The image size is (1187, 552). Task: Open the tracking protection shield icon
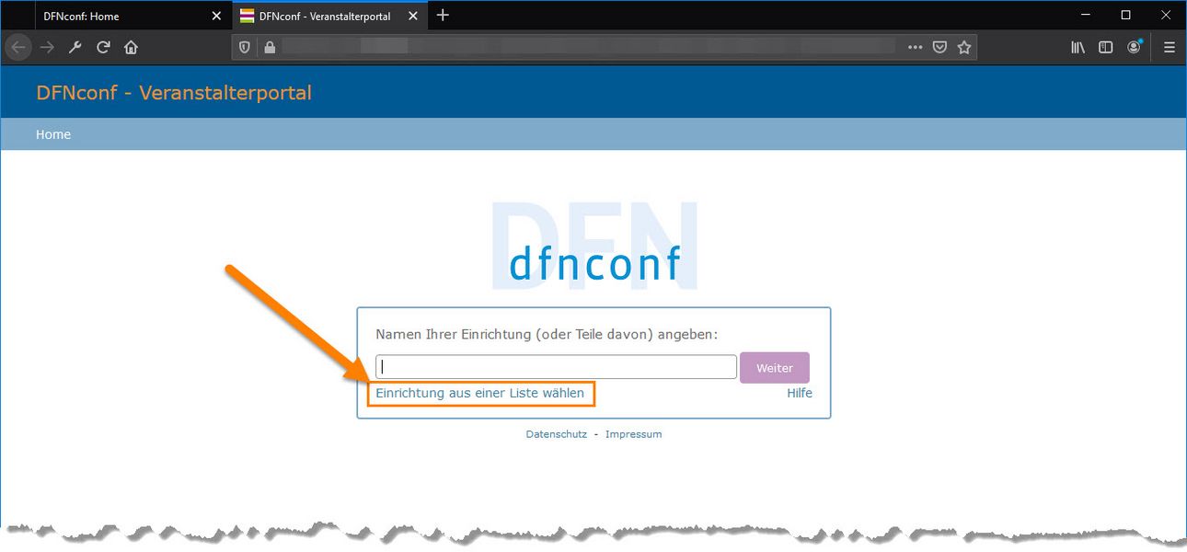pyautogui.click(x=245, y=47)
